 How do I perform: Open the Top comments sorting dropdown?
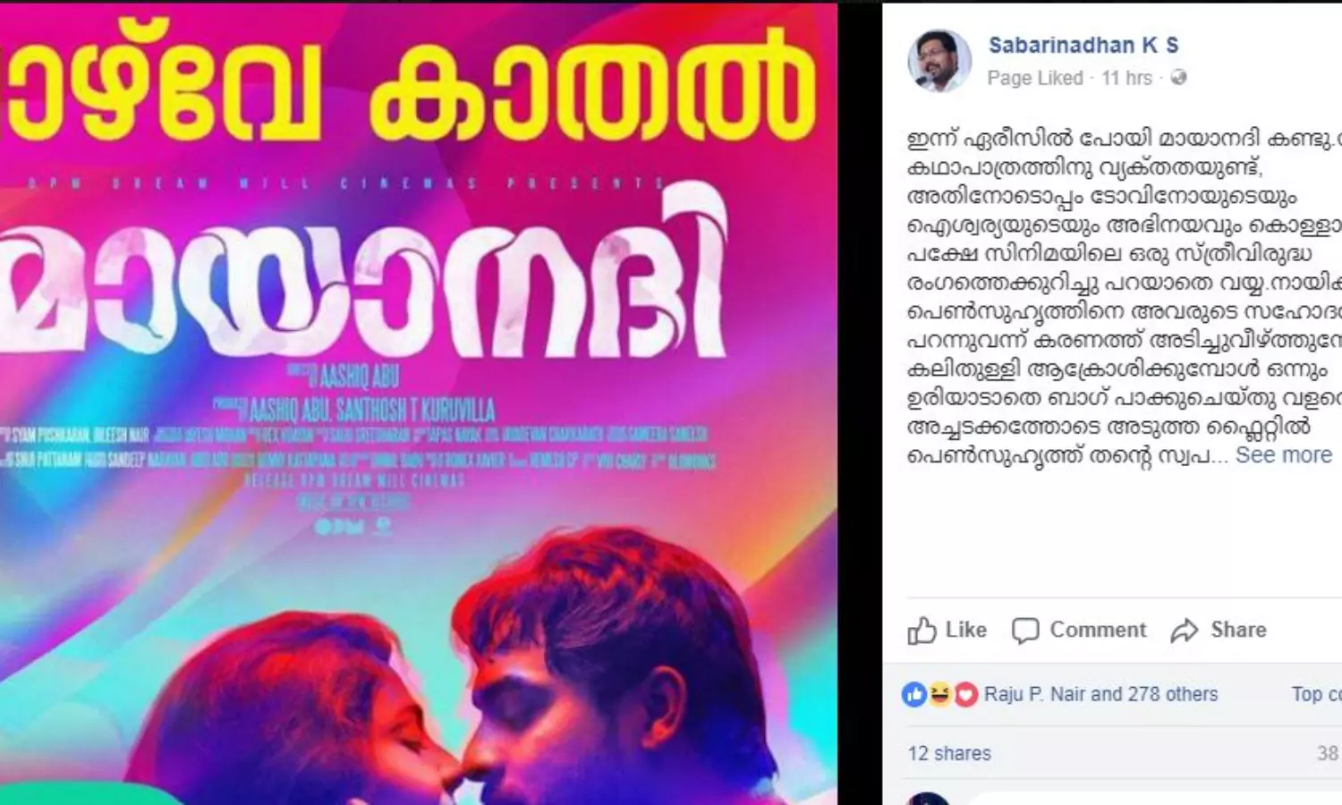pos(1316,694)
